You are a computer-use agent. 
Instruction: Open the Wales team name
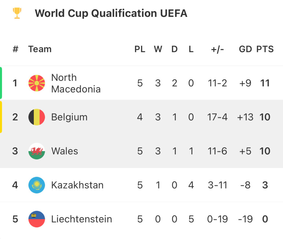coord(65,151)
